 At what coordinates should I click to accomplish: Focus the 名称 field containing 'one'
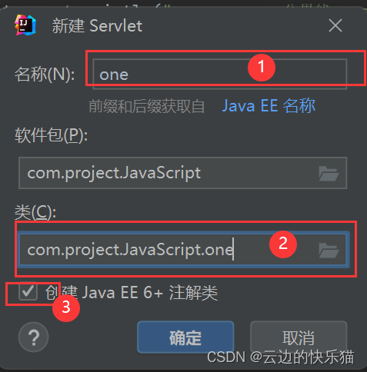pos(220,74)
